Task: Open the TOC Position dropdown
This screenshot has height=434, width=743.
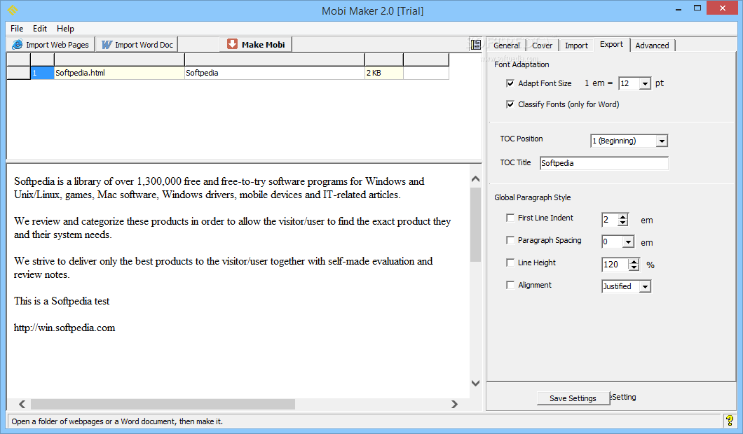Action: pos(662,141)
